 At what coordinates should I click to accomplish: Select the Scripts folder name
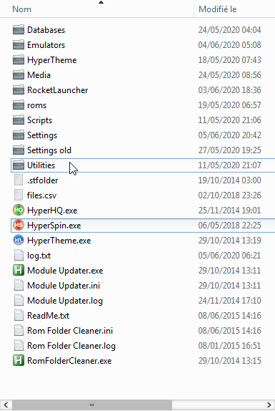[39, 120]
